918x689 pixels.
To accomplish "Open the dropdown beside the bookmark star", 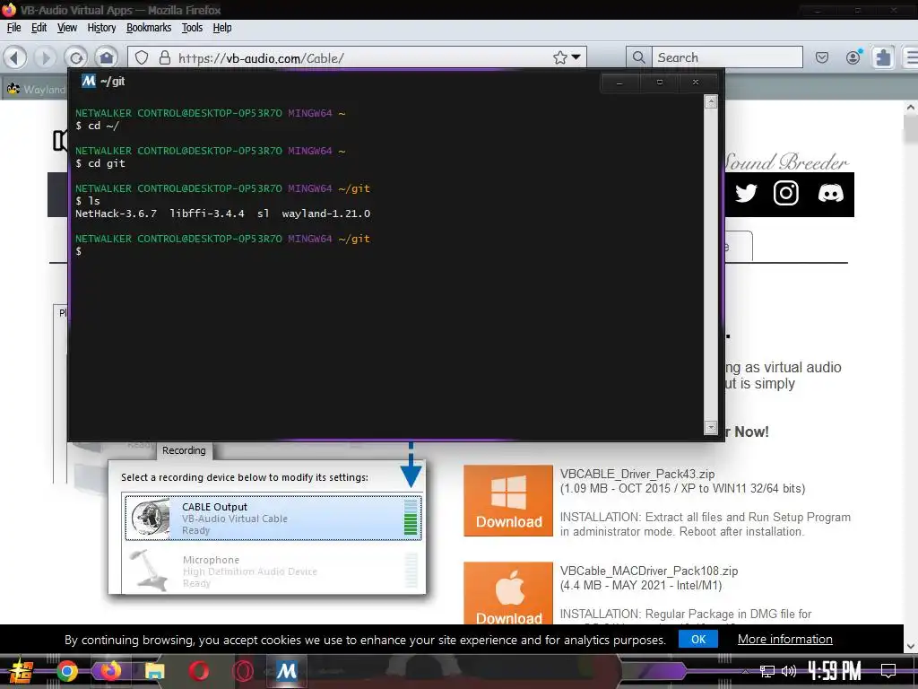I will tap(576, 57).
